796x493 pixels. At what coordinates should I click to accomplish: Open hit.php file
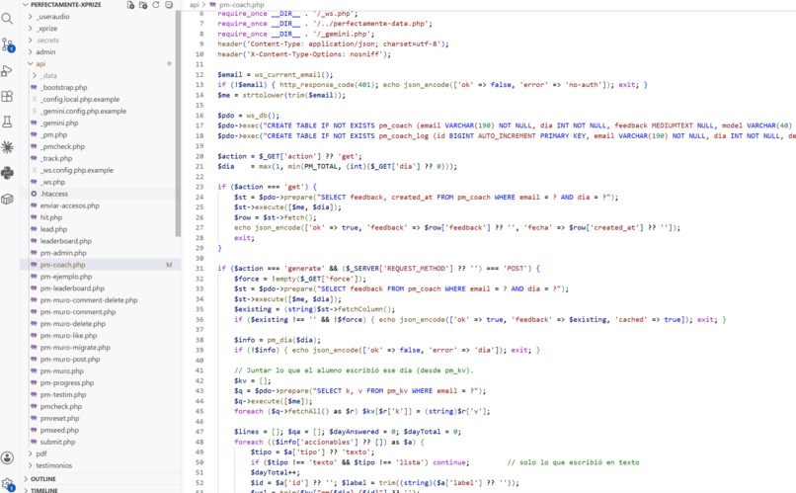(x=51, y=217)
